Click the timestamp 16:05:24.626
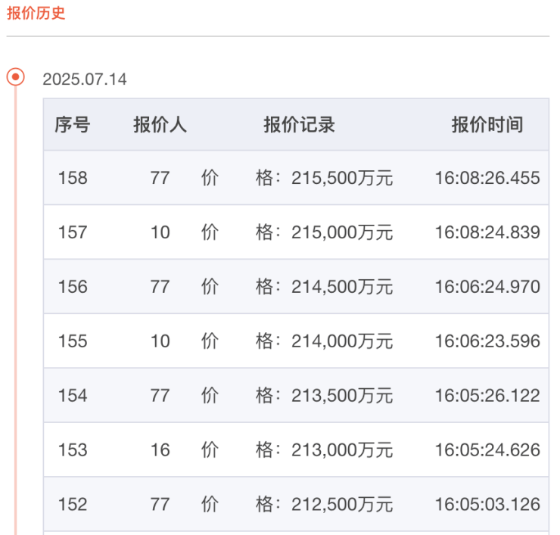Screen dimensions: 560x535 (487, 450)
